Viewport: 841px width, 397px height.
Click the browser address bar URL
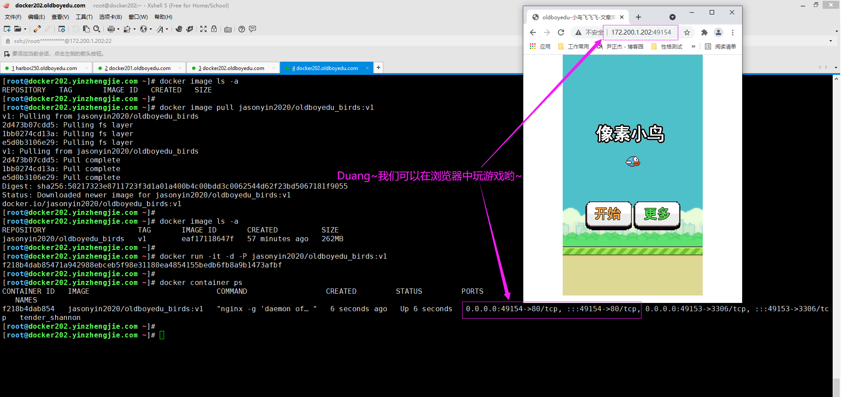pos(641,32)
